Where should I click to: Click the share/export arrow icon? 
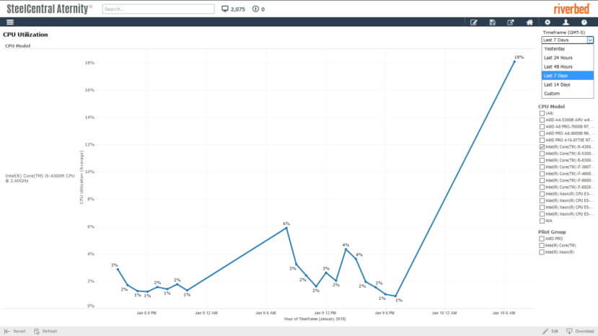511,22
